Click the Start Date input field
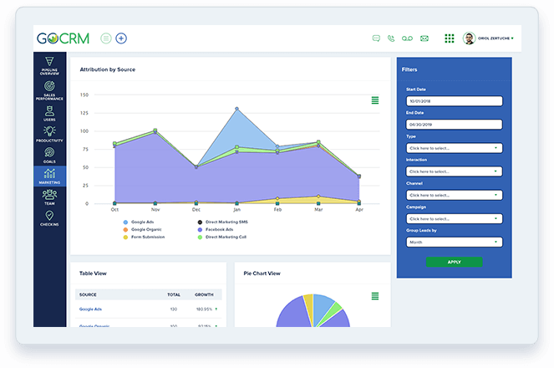Viewport: 554px width, 368px height. (454, 101)
